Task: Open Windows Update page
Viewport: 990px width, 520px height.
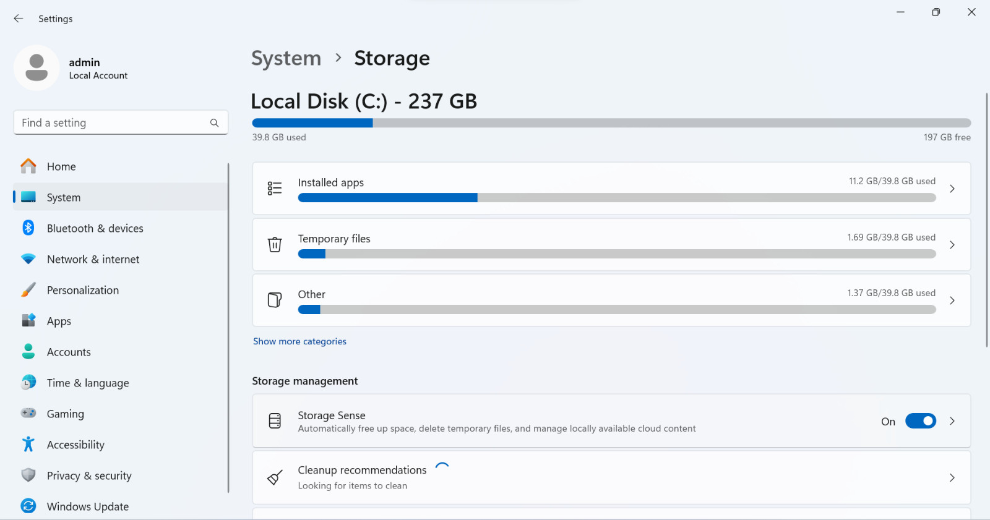Action: (x=121, y=506)
